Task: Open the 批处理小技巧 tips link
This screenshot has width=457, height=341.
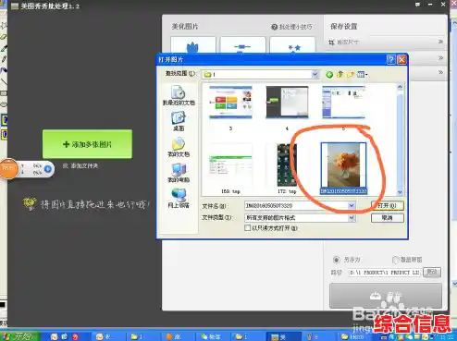Action: click(291, 27)
